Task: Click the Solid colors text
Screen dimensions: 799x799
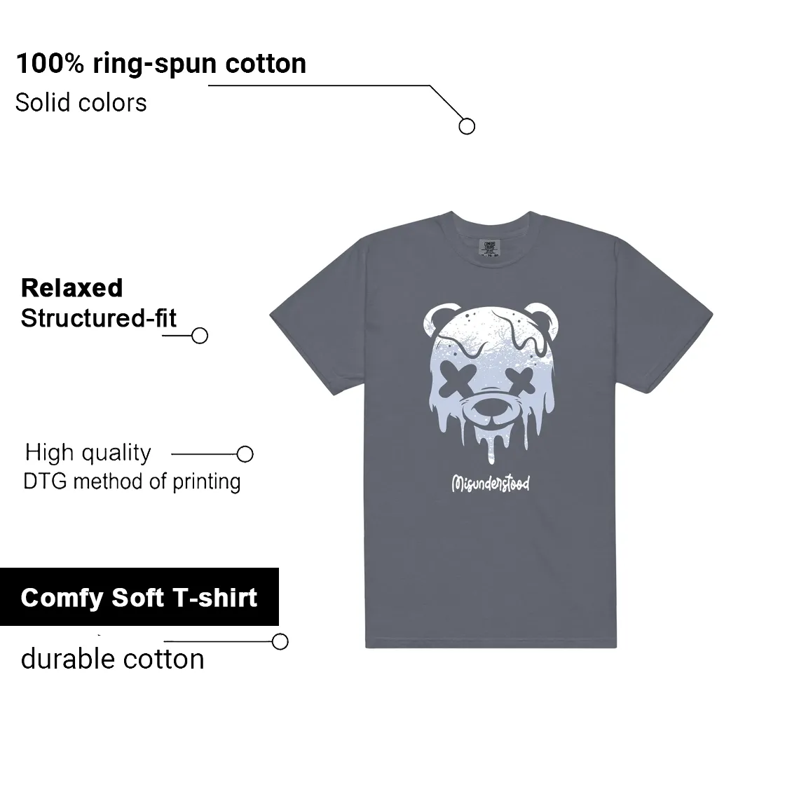Action: click(81, 102)
